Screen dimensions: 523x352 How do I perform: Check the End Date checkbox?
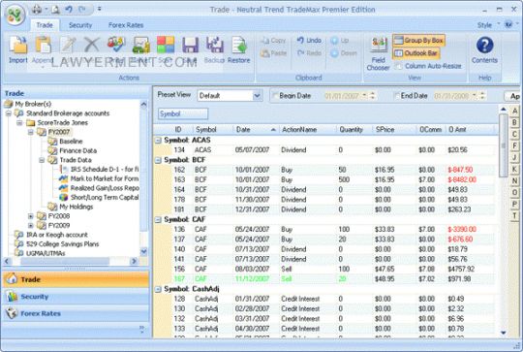(396, 96)
